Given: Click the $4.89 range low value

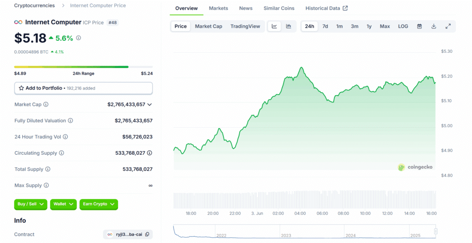Looking at the screenshot, I should coord(20,73).
